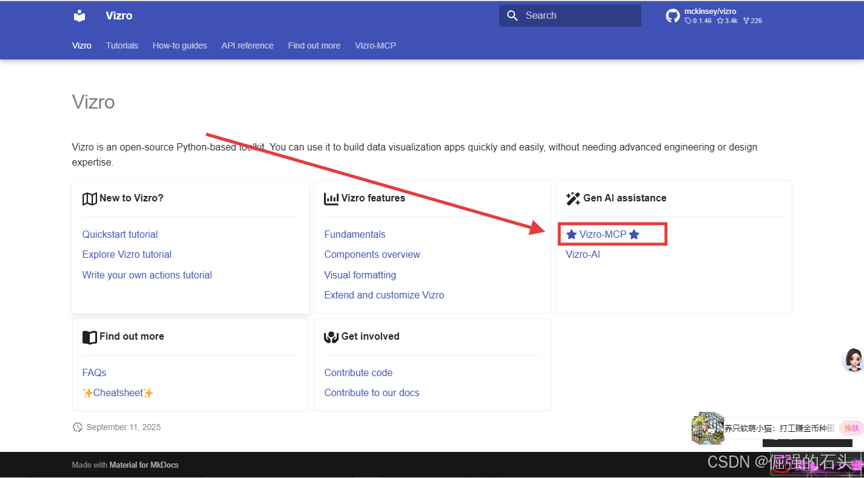Open the Vizro-MCP link in Gen AI card
Screen dimensions: 864x478
[x=602, y=234]
